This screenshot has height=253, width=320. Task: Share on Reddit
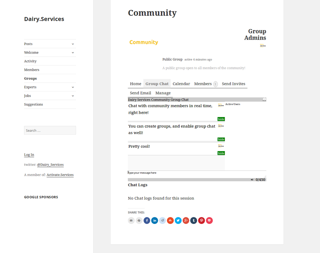pos(163,220)
